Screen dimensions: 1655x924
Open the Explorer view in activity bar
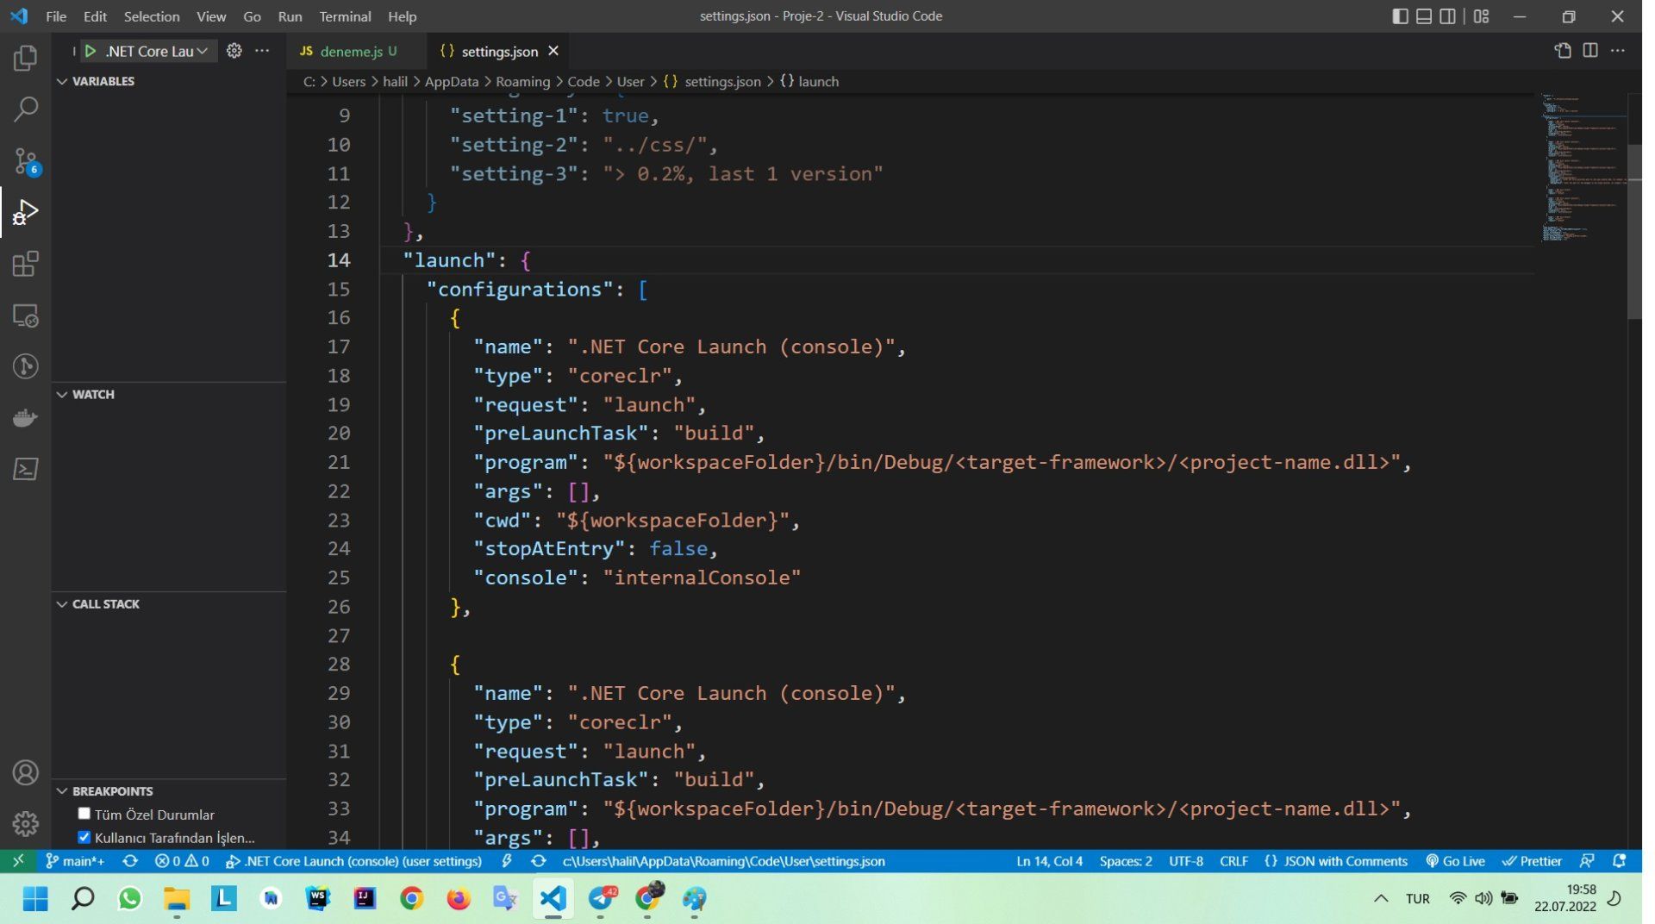[25, 58]
